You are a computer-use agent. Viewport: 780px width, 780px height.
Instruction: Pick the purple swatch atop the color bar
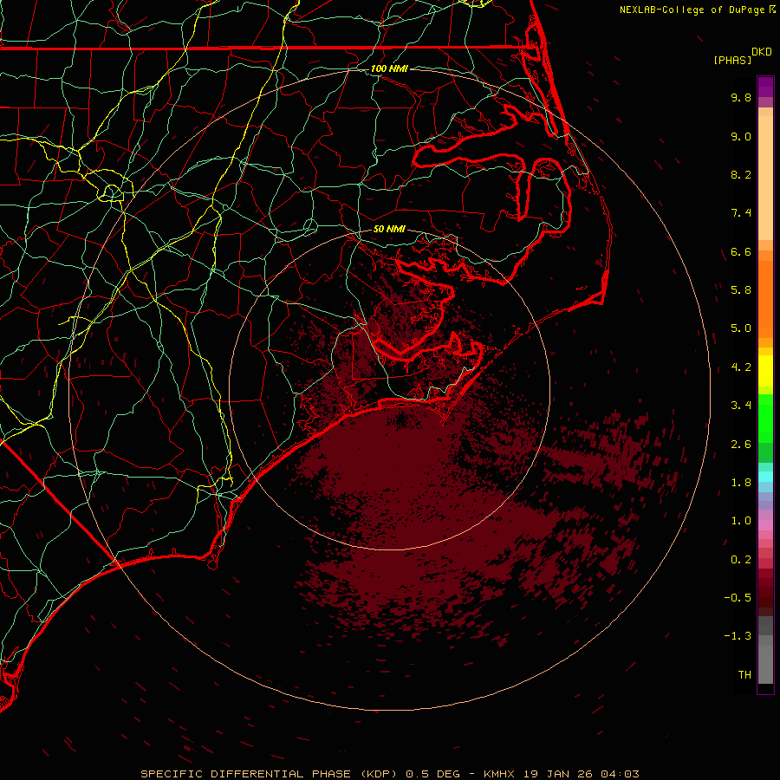coord(765,87)
